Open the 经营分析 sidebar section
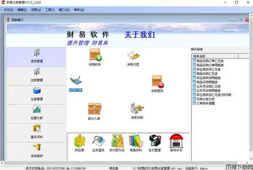Viewport: 253px width, 170px height. [x=36, y=114]
